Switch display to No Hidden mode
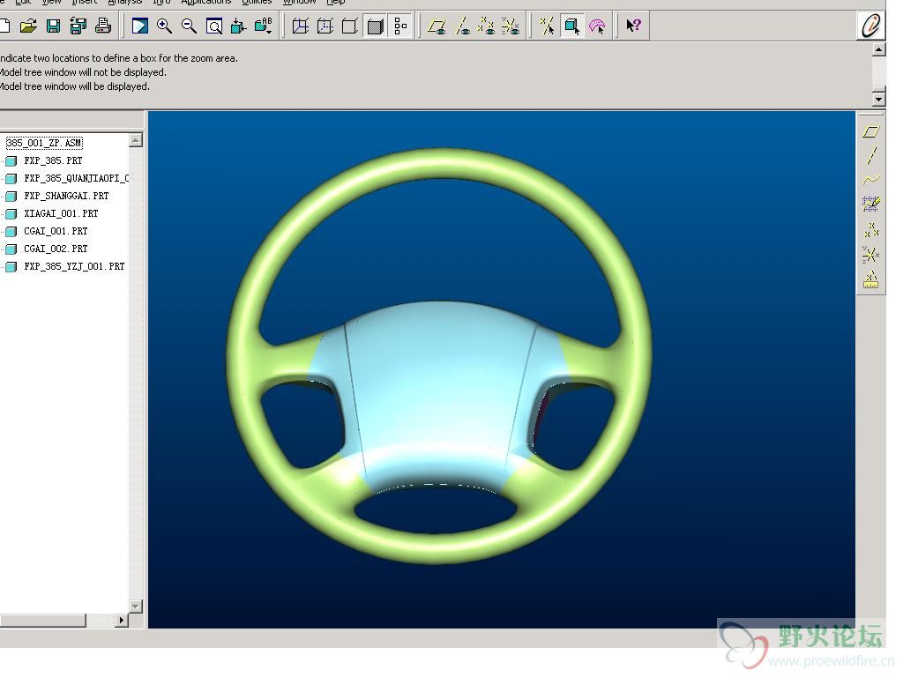The width and height of the screenshot is (903, 677). tap(350, 26)
